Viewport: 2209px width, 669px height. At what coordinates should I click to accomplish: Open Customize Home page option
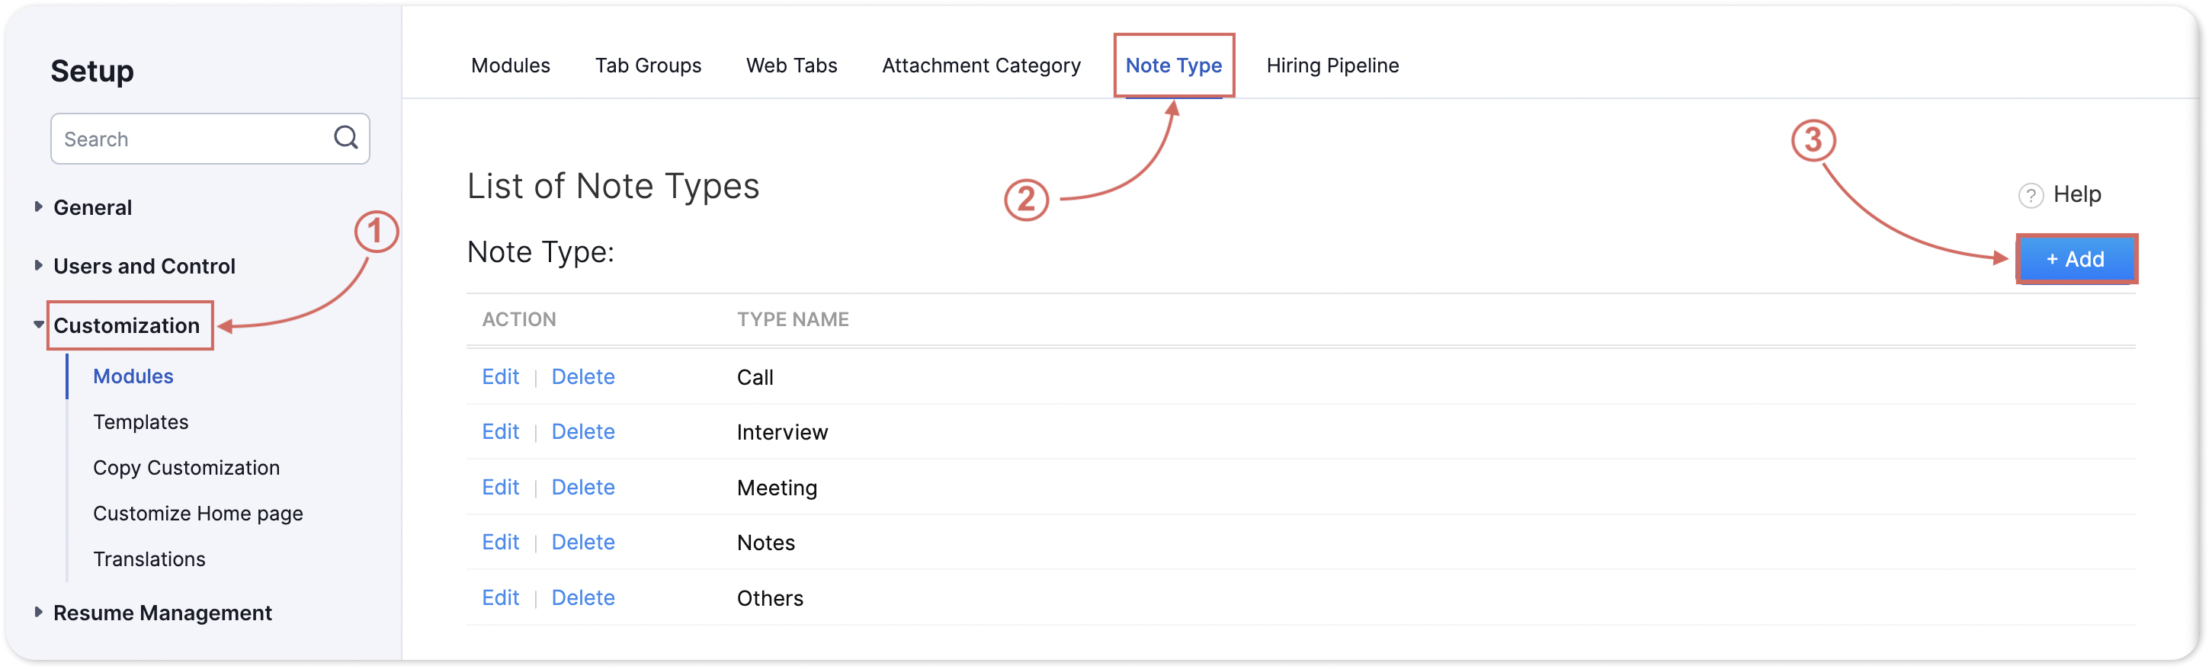click(197, 513)
